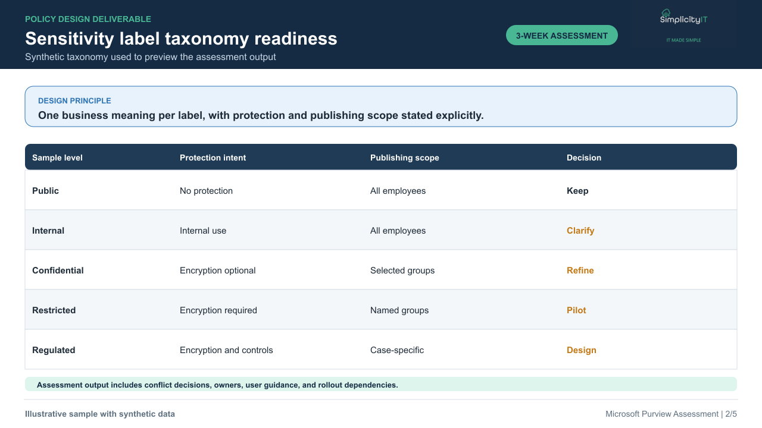Click the 'Publishing scope' column header
The width and height of the screenshot is (762, 428).
pyautogui.click(x=404, y=158)
